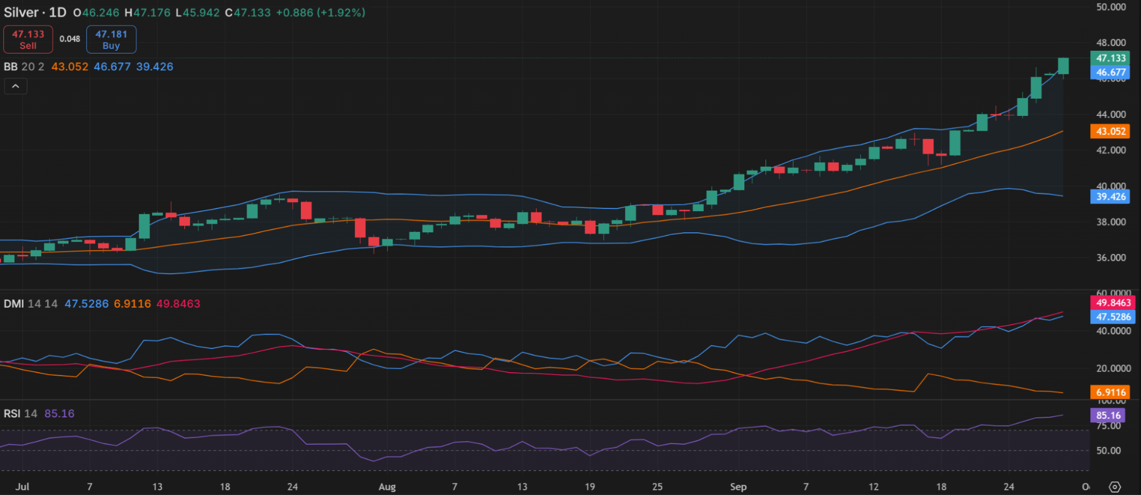The height and width of the screenshot is (495, 1141).
Task: Click the blue 39.426 lower band label
Action: (1110, 197)
